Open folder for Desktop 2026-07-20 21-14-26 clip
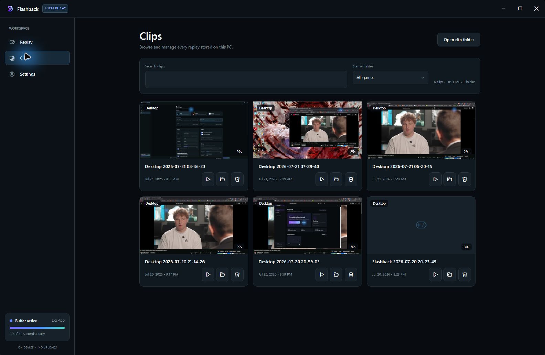This screenshot has height=355, width=545. 222,275
